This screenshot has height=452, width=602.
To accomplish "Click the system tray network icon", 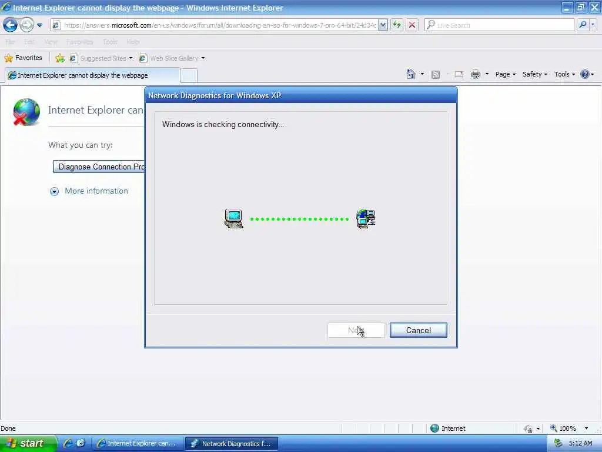I will point(558,444).
